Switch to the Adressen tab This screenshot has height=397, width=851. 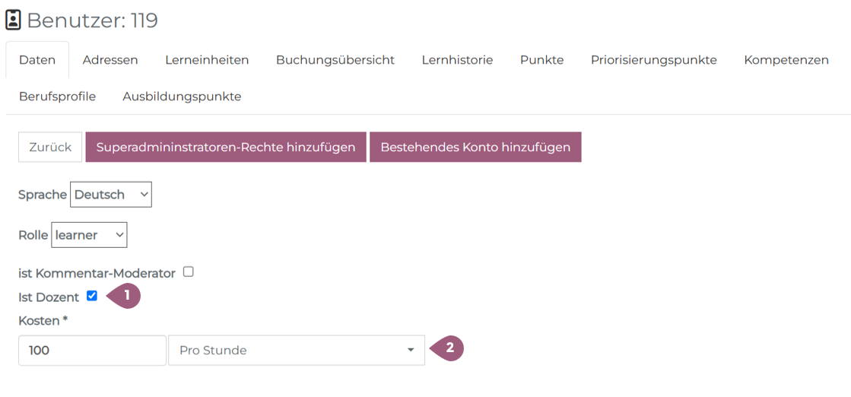click(x=110, y=60)
